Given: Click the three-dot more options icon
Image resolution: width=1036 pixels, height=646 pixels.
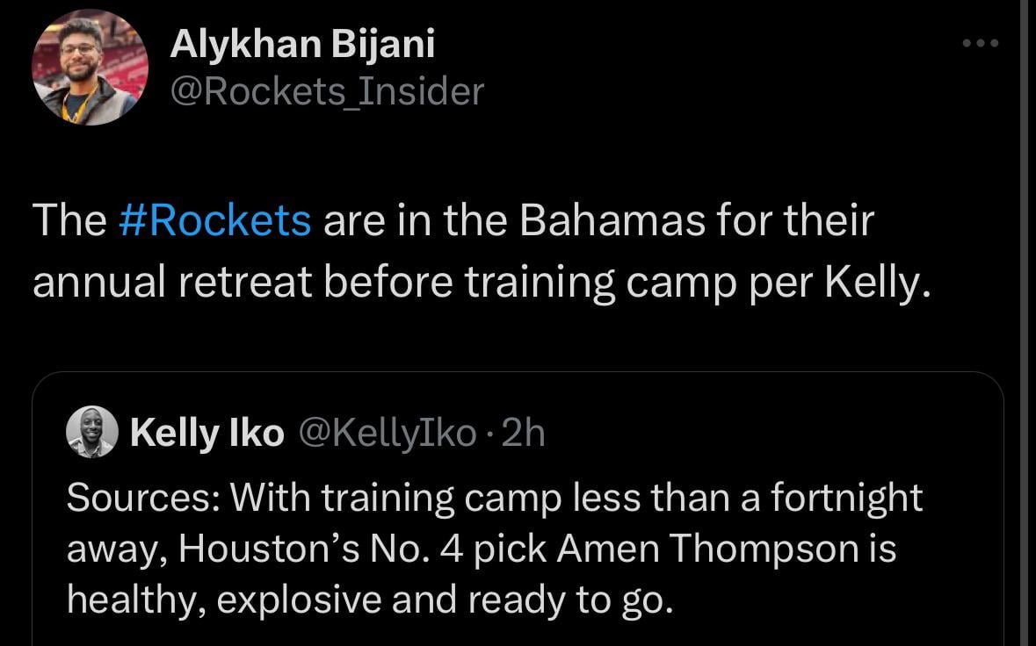Looking at the screenshot, I should [x=980, y=42].
